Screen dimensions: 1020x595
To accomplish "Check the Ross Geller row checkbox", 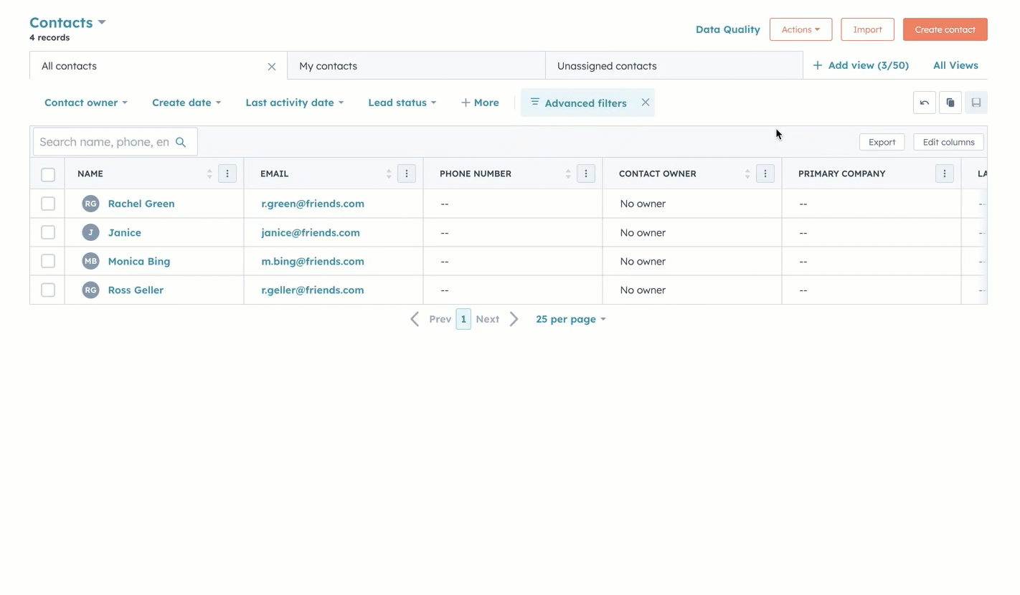I will (x=48, y=290).
